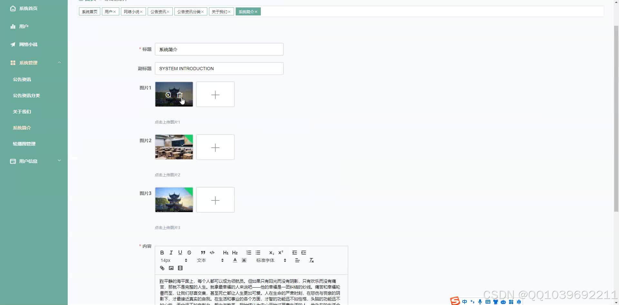Toggle superscript formatting

click(x=280, y=253)
